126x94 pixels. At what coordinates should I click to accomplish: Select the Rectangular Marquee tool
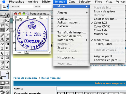pyautogui.click(x=2, y=21)
